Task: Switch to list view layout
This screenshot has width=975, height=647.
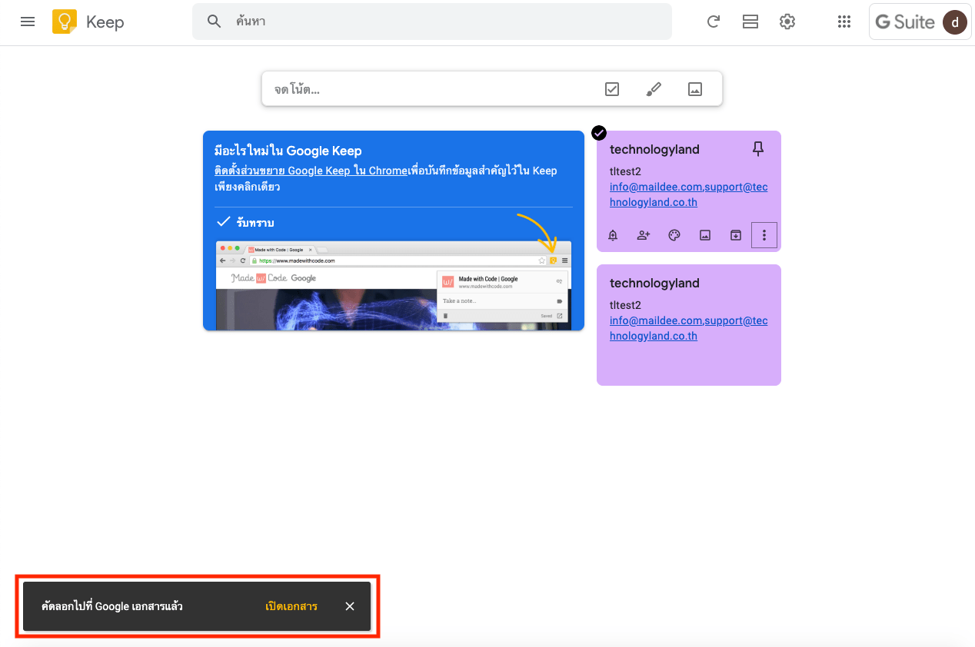Action: 750,22
